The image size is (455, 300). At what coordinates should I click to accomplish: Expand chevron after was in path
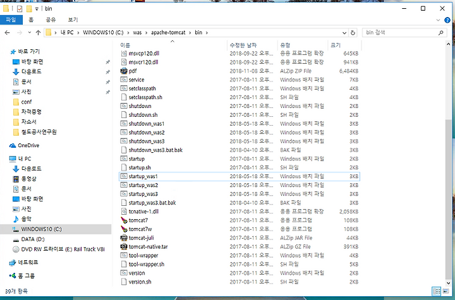(x=146, y=32)
